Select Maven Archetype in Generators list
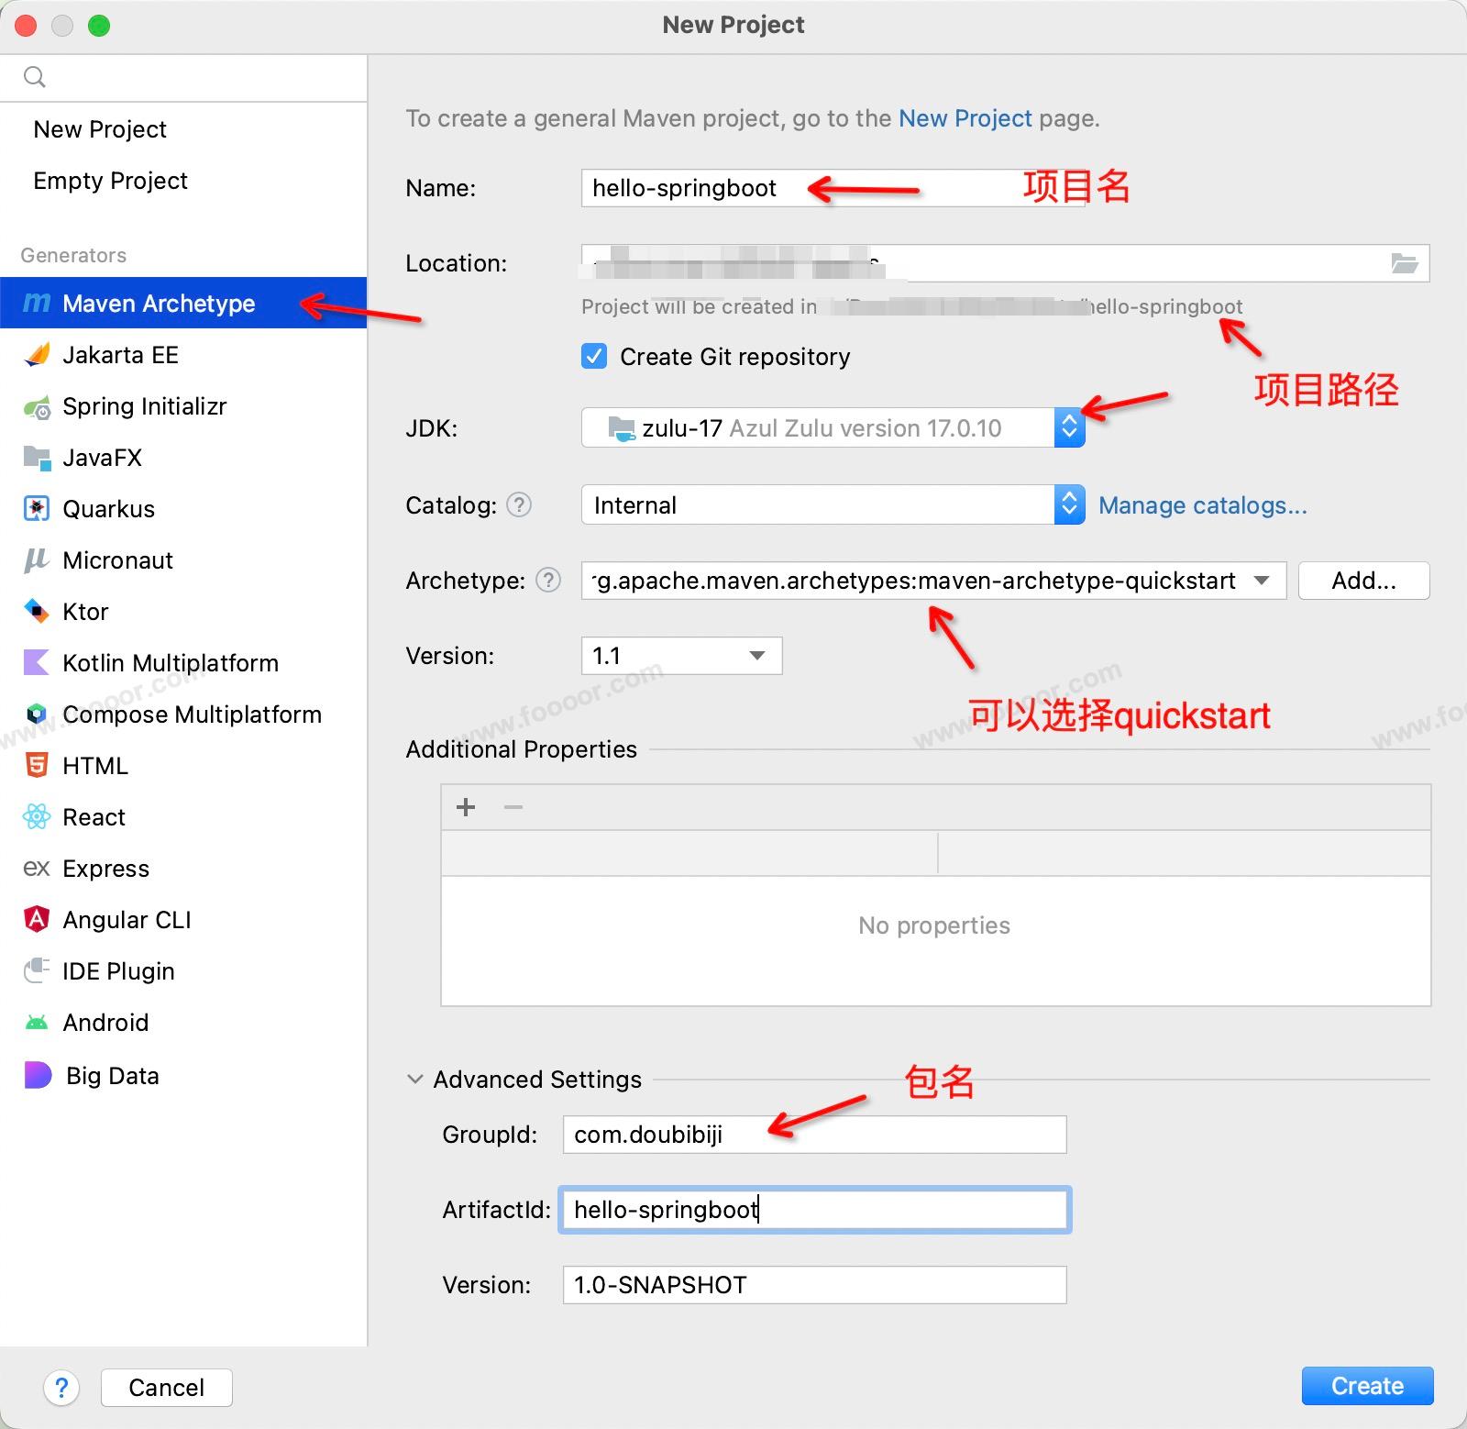Viewport: 1467px width, 1429px height. click(159, 304)
